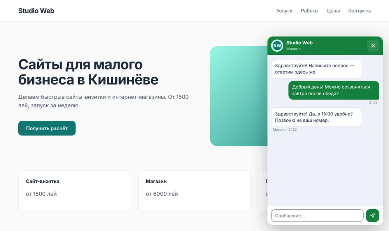Click the Сайт-визитка pricing card
Viewport: 389px width, 231px height.
point(75,191)
